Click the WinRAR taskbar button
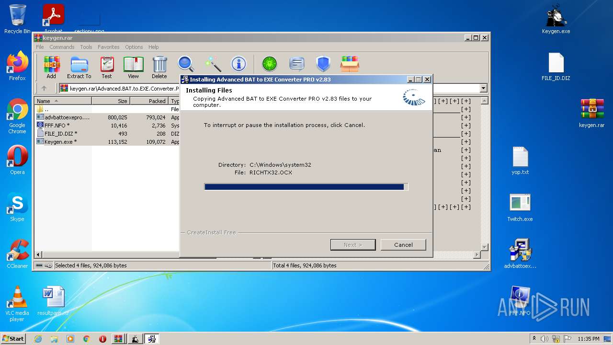This screenshot has height=345, width=613. [x=118, y=339]
